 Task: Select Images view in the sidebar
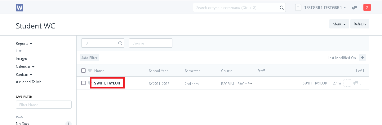pos(22,58)
